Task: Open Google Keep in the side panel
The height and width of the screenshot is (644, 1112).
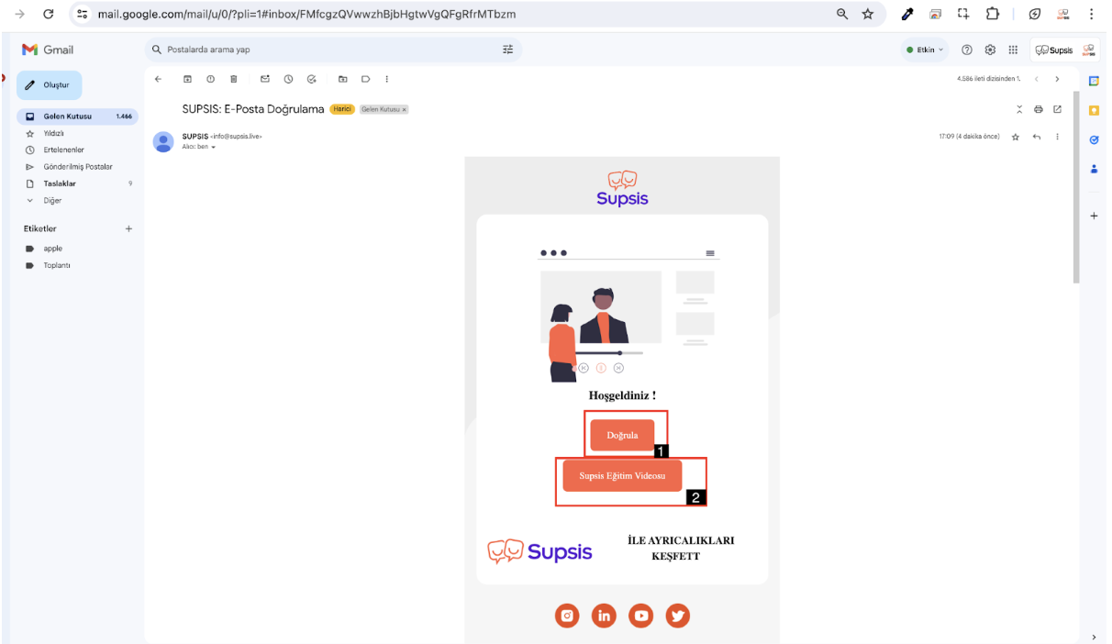Action: coord(1094,110)
